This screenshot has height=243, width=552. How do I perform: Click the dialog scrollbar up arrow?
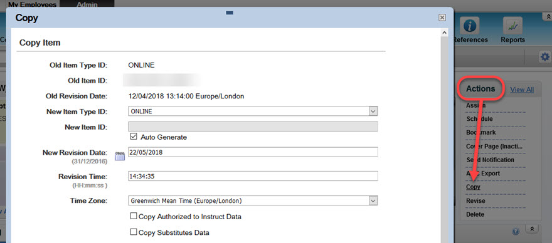[444, 33]
